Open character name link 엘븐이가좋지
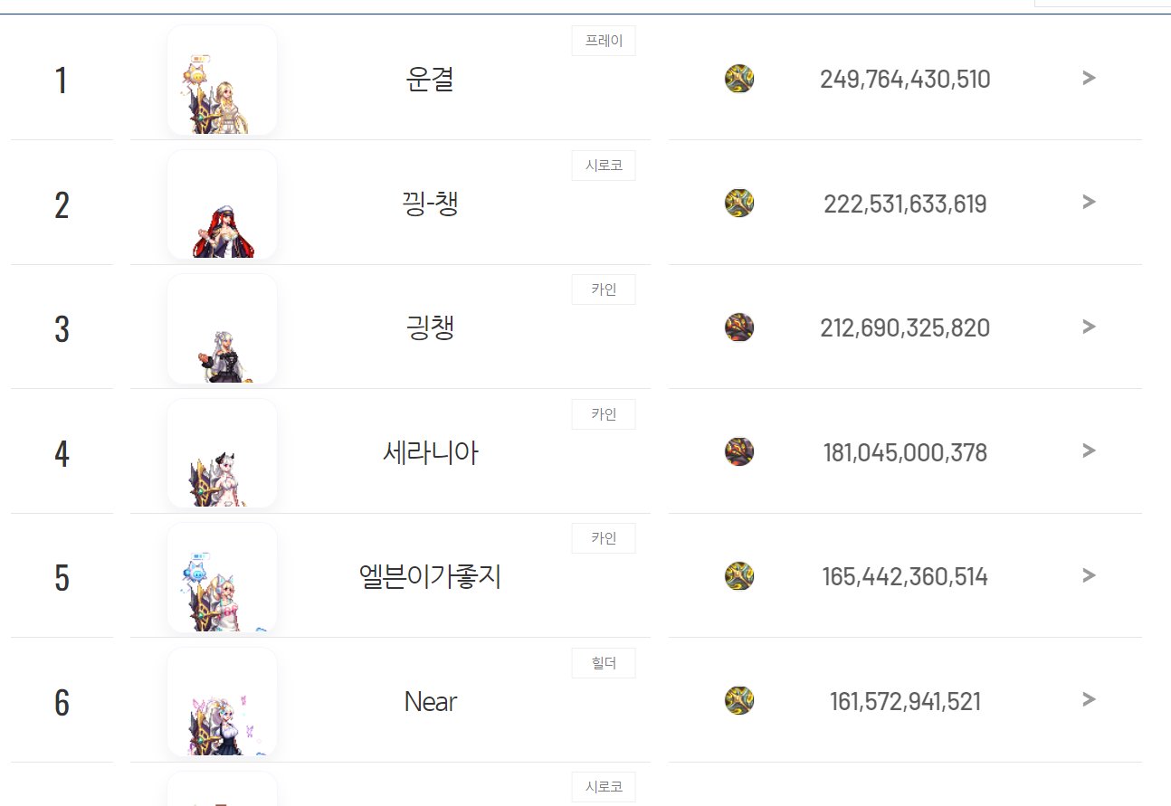 click(x=431, y=576)
